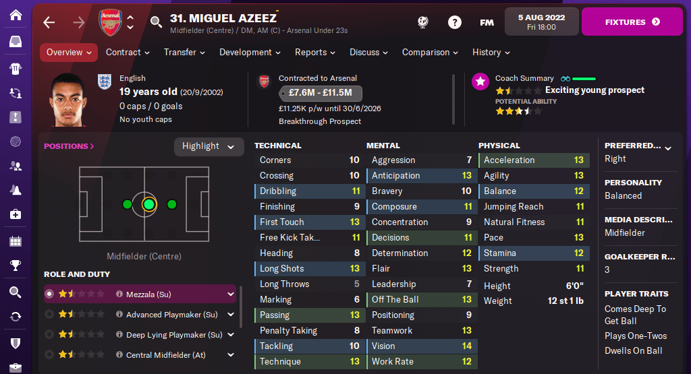Viewport: 691px width, 374px height.
Task: Expand the Preferred foot panel chevron
Action: (668, 148)
